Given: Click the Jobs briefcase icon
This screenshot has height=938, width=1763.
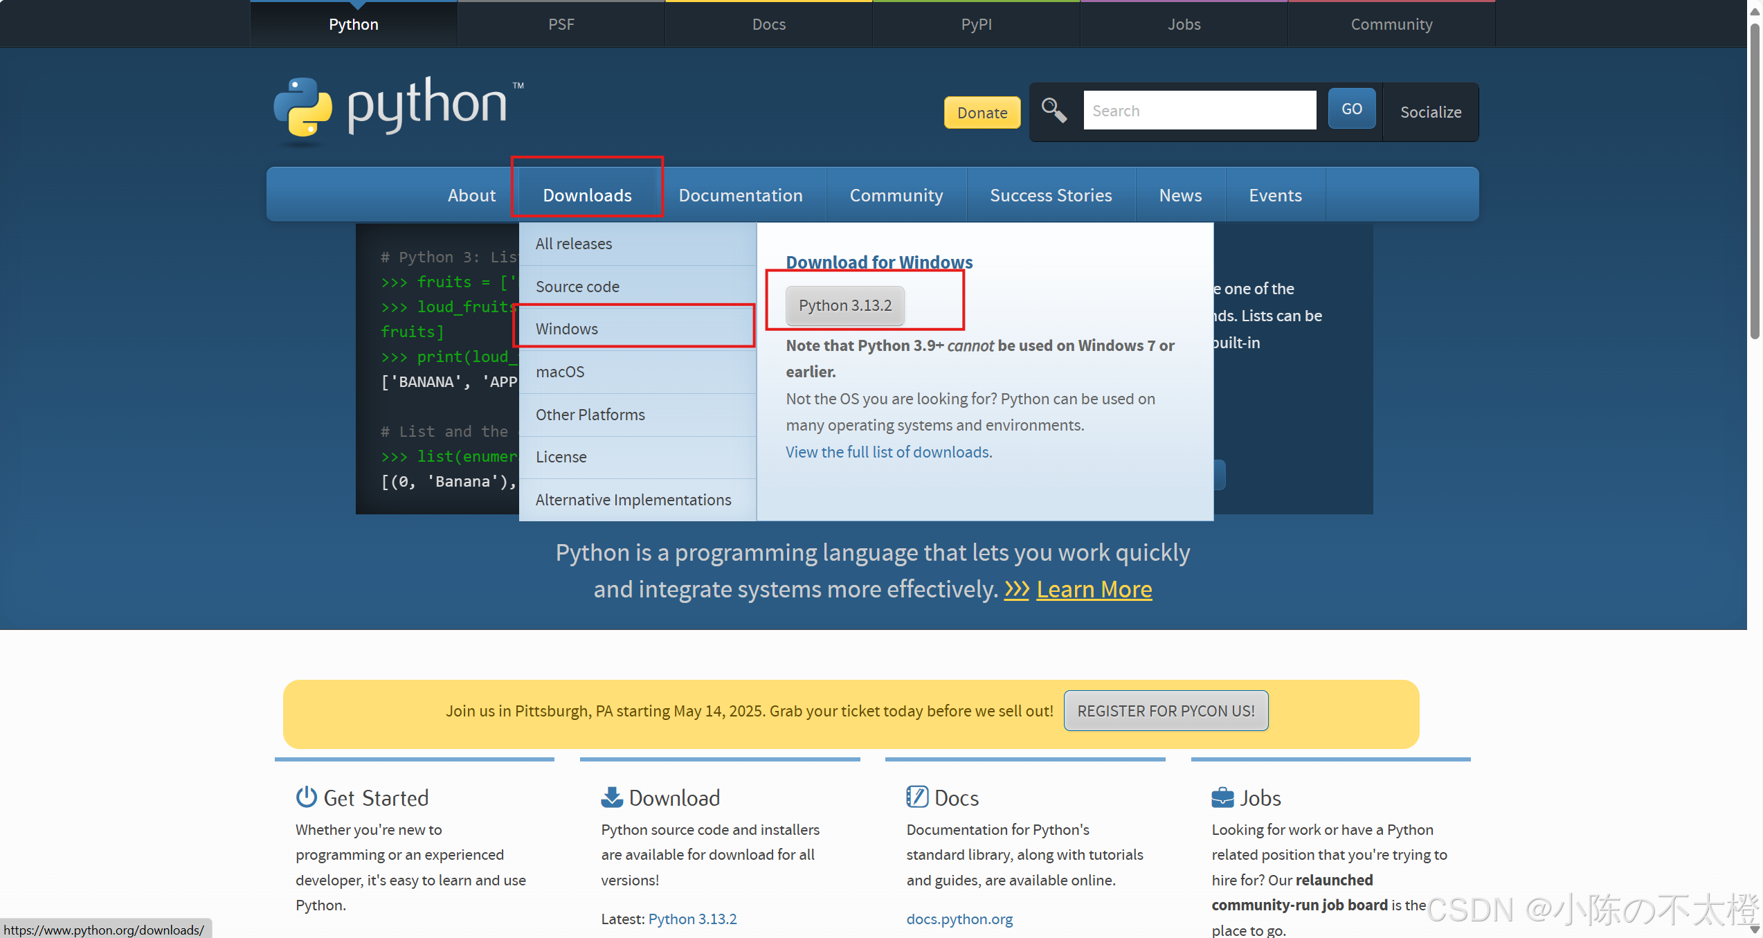Looking at the screenshot, I should pyautogui.click(x=1222, y=797).
